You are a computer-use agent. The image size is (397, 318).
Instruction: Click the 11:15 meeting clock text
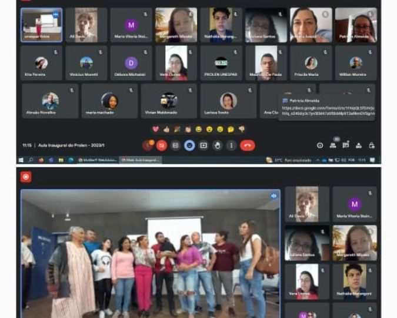pos(27,145)
